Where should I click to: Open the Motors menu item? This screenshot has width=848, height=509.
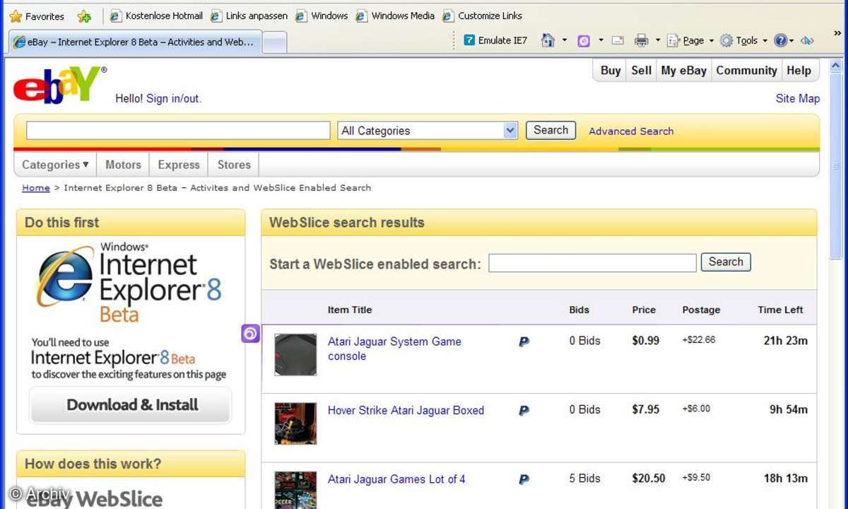click(123, 165)
